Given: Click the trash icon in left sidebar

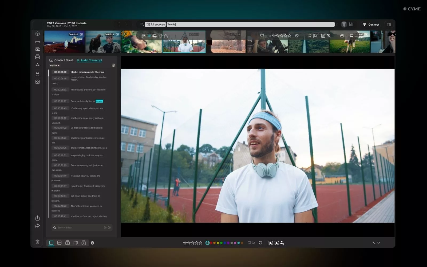Looking at the screenshot, I should click(37, 242).
